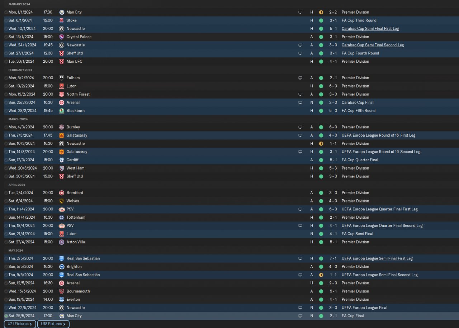This screenshot has height=328, width=459.
Task: Click the TV icon on the FA Cup Final row
Action: point(300,316)
